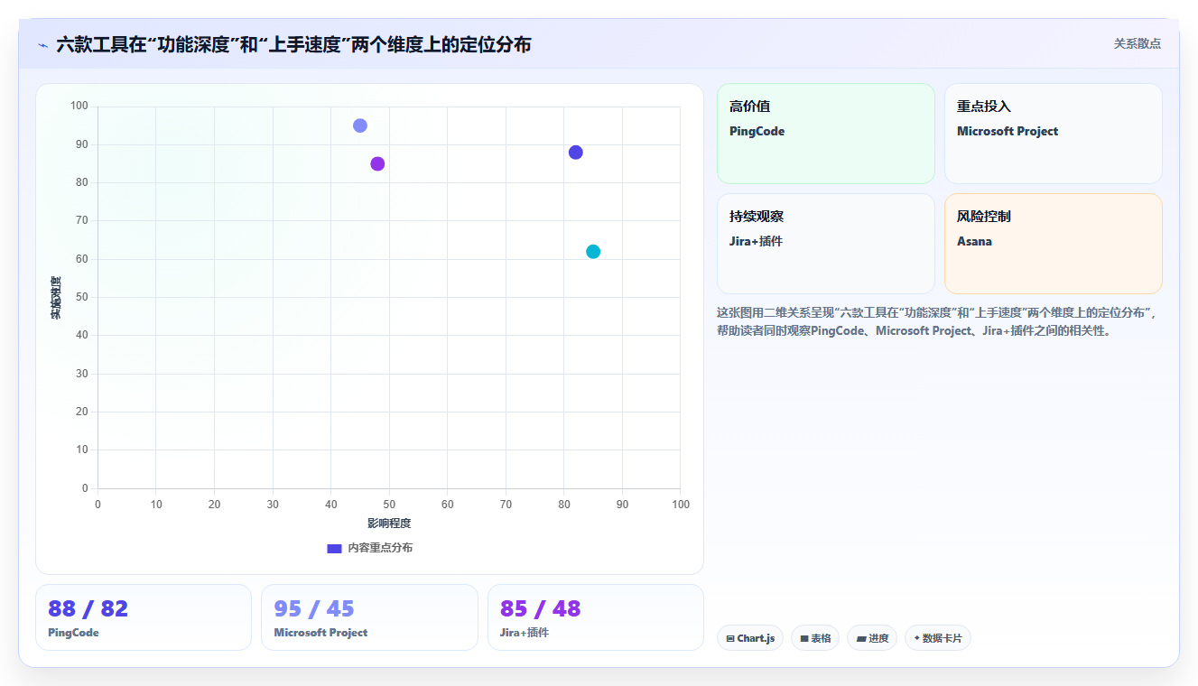The height and width of the screenshot is (686, 1198).
Task: Click the light blue data point near 95
Action: point(360,125)
